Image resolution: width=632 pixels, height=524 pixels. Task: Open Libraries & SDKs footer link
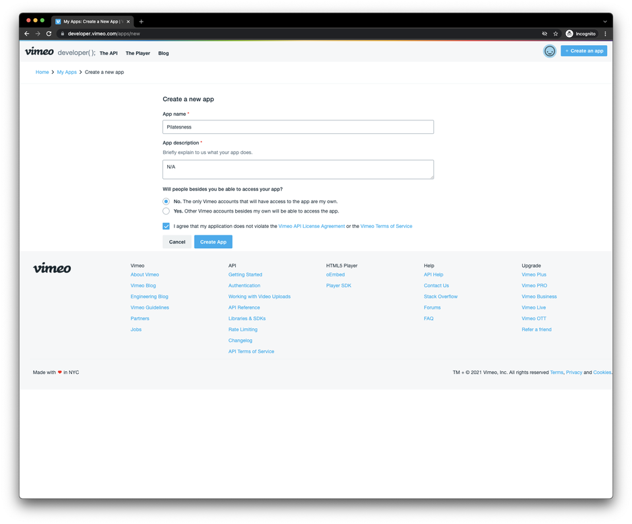[x=247, y=318]
